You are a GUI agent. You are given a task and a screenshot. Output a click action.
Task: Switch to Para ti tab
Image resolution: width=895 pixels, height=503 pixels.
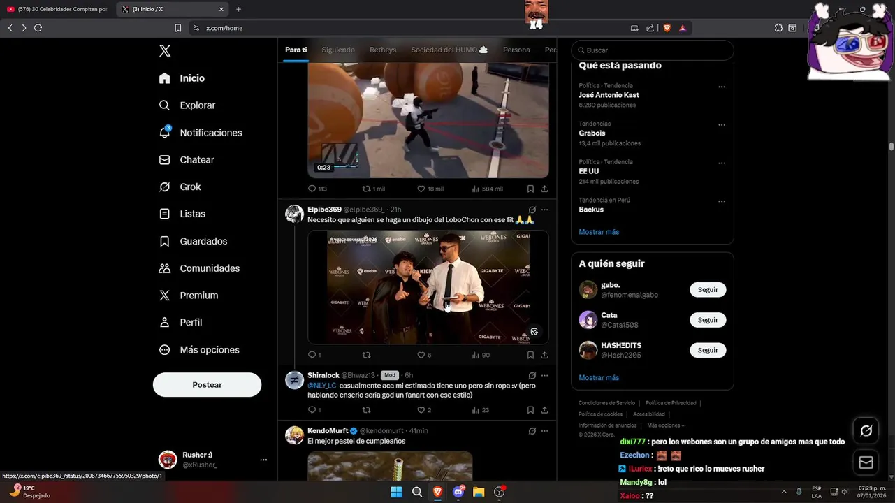(x=296, y=50)
